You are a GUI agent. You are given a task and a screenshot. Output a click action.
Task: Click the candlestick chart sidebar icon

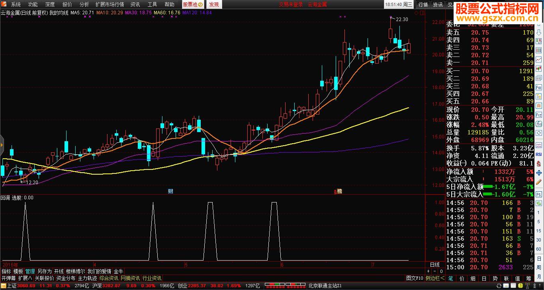click(x=539, y=68)
